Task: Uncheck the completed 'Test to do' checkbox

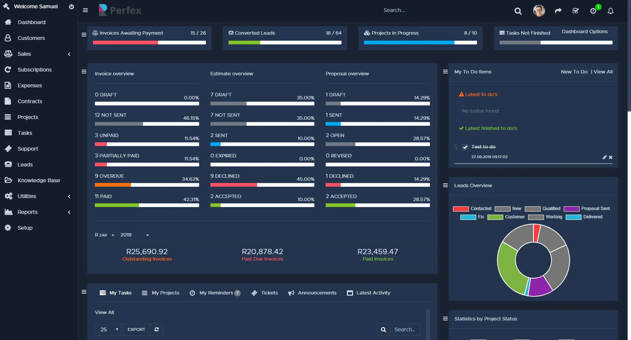Action: pyautogui.click(x=465, y=147)
